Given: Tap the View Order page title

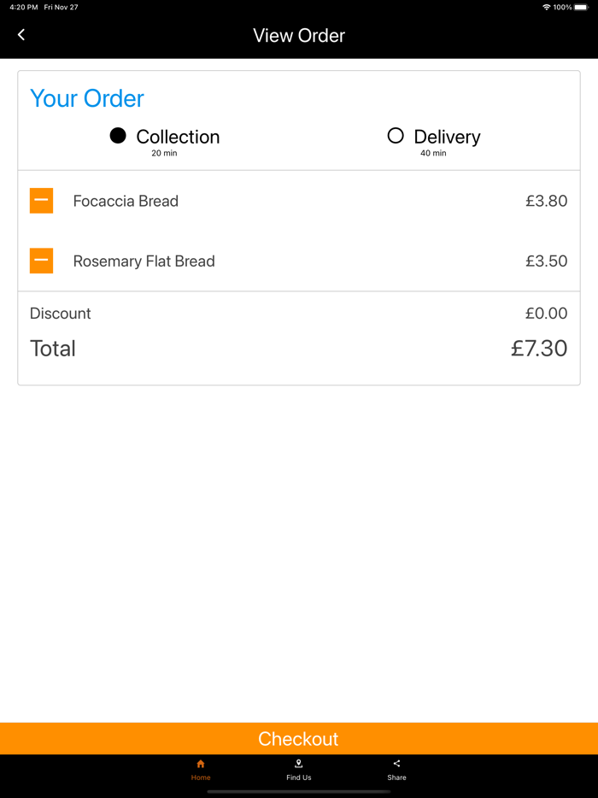Looking at the screenshot, I should [x=299, y=36].
